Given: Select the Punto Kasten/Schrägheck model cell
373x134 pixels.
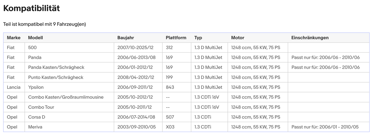Looking at the screenshot, I should point(56,77).
